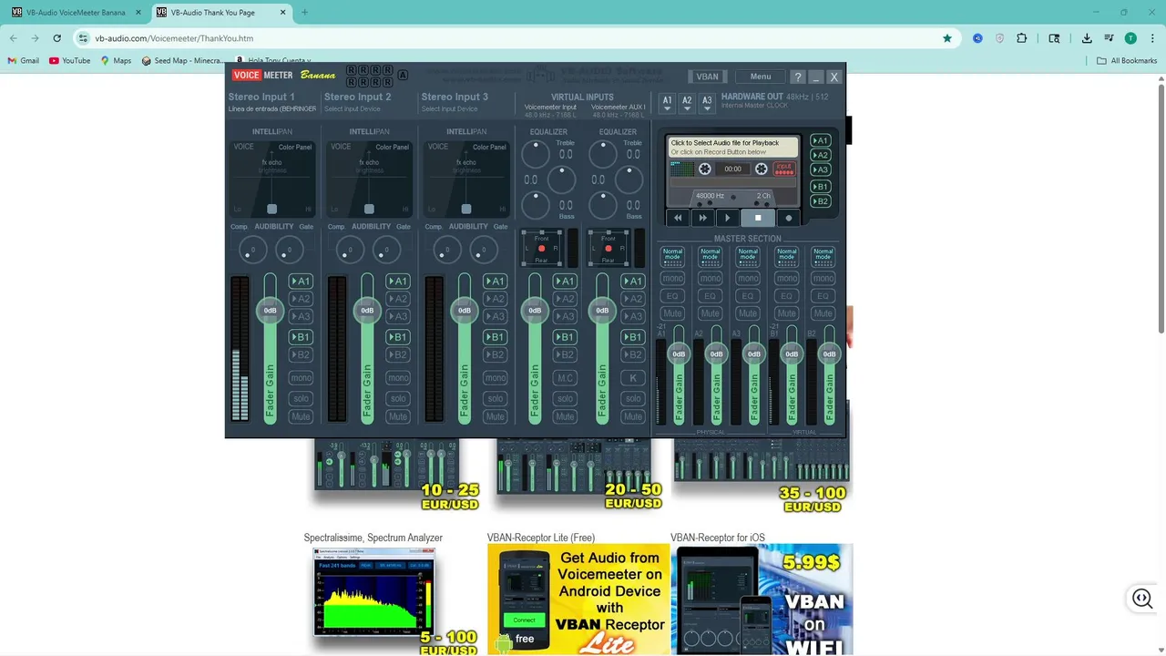
Task: Select input device for Stereo Input 3
Action: tap(449, 109)
